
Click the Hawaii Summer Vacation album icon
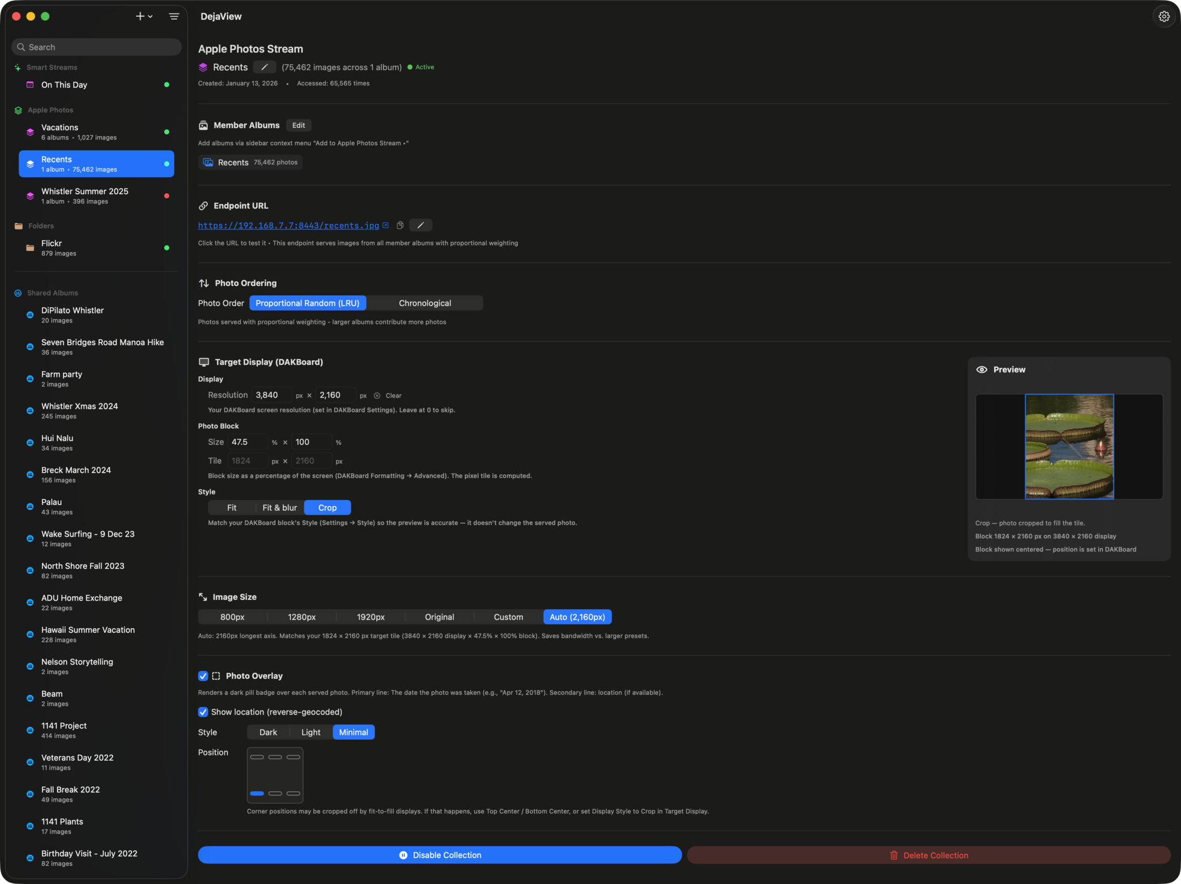[x=30, y=634]
